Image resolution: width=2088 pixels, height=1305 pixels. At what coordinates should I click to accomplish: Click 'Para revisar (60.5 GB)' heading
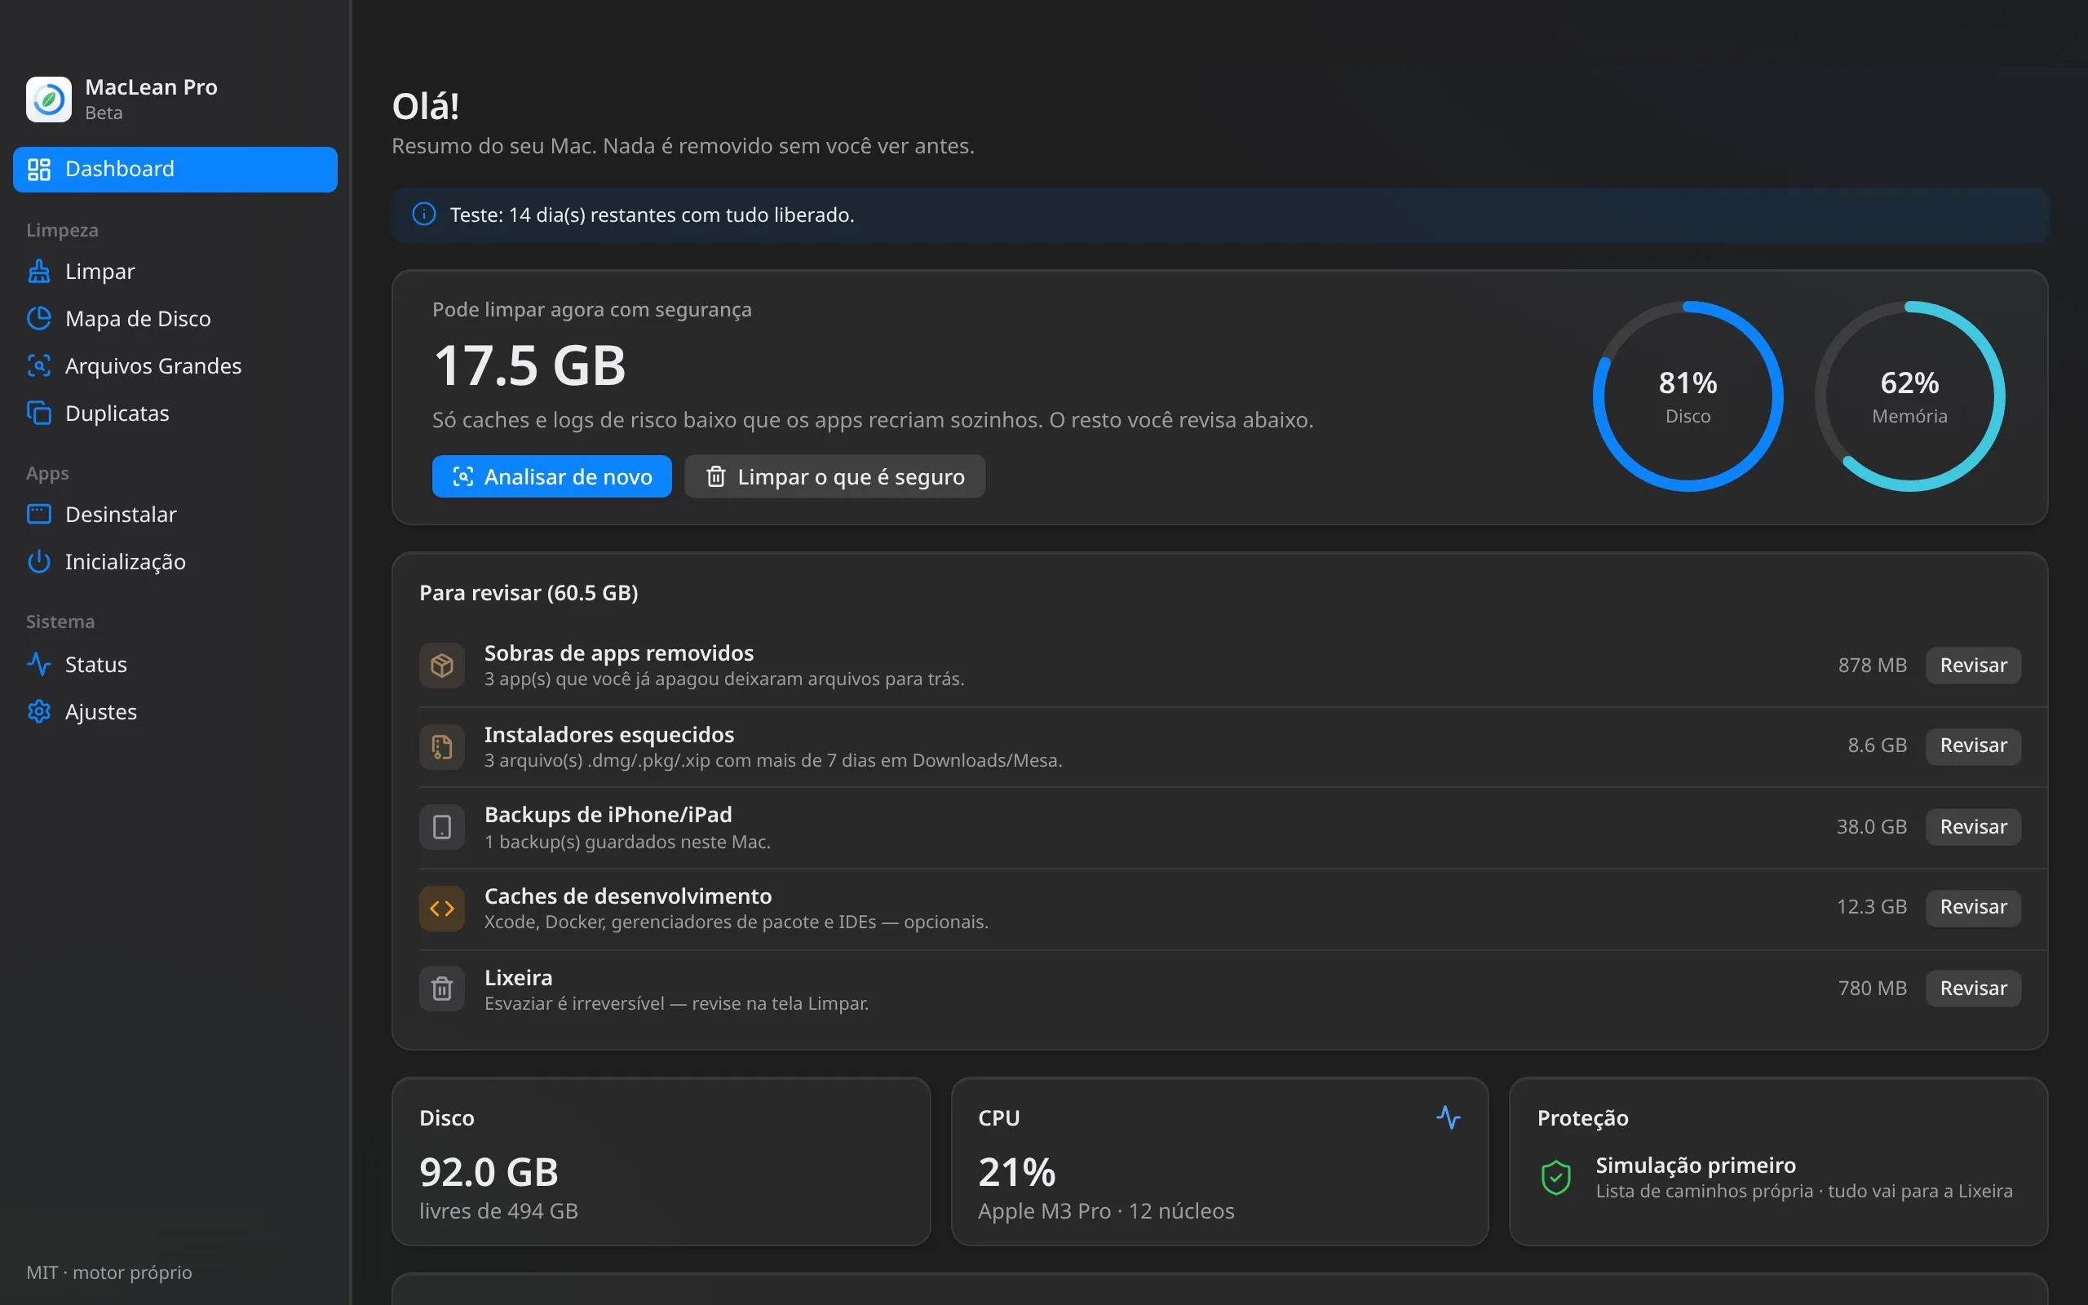tap(529, 593)
